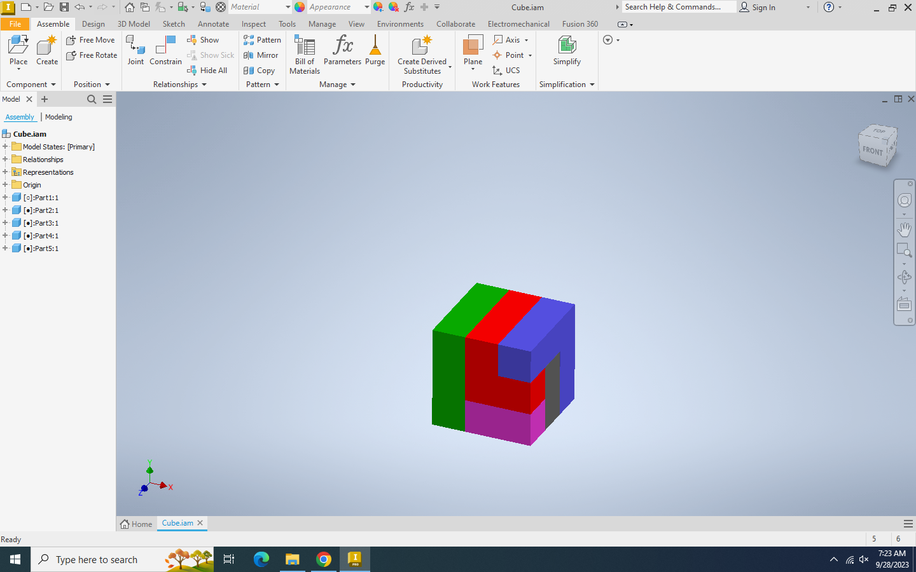Activate the Free Rotate tool
This screenshot has width=916, height=572.
pos(92,55)
